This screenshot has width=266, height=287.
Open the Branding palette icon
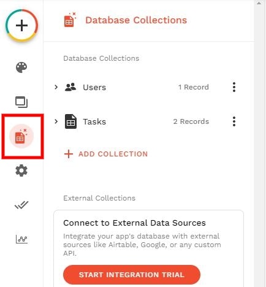point(21,67)
